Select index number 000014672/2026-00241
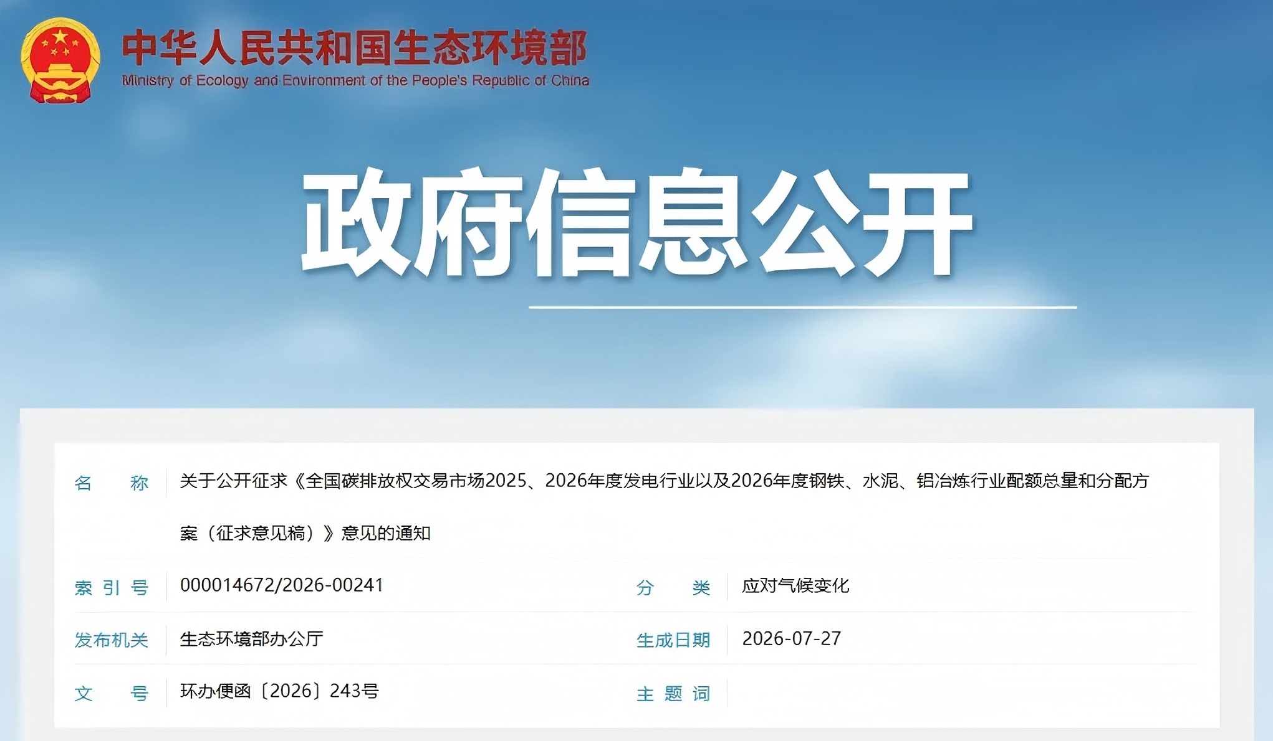 [282, 585]
